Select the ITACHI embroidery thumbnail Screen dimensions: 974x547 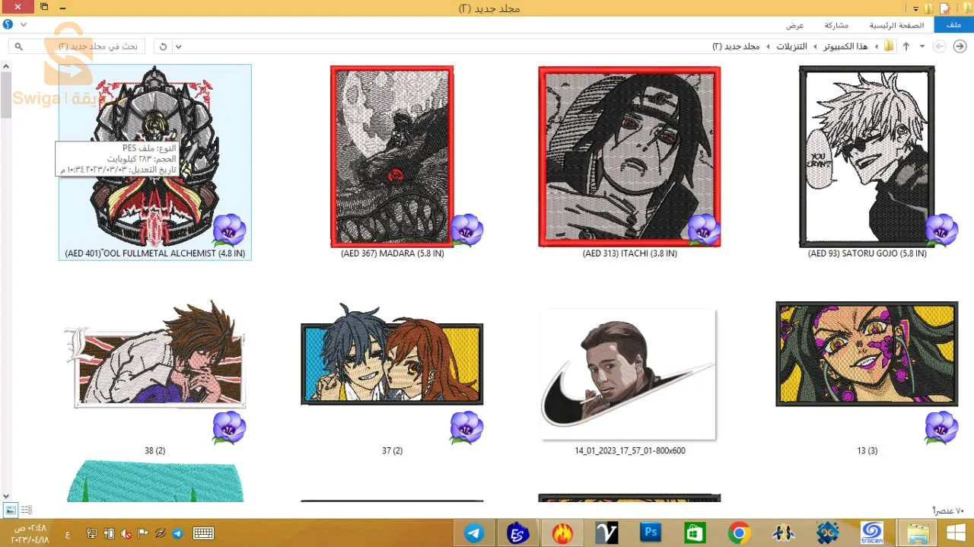(x=629, y=156)
